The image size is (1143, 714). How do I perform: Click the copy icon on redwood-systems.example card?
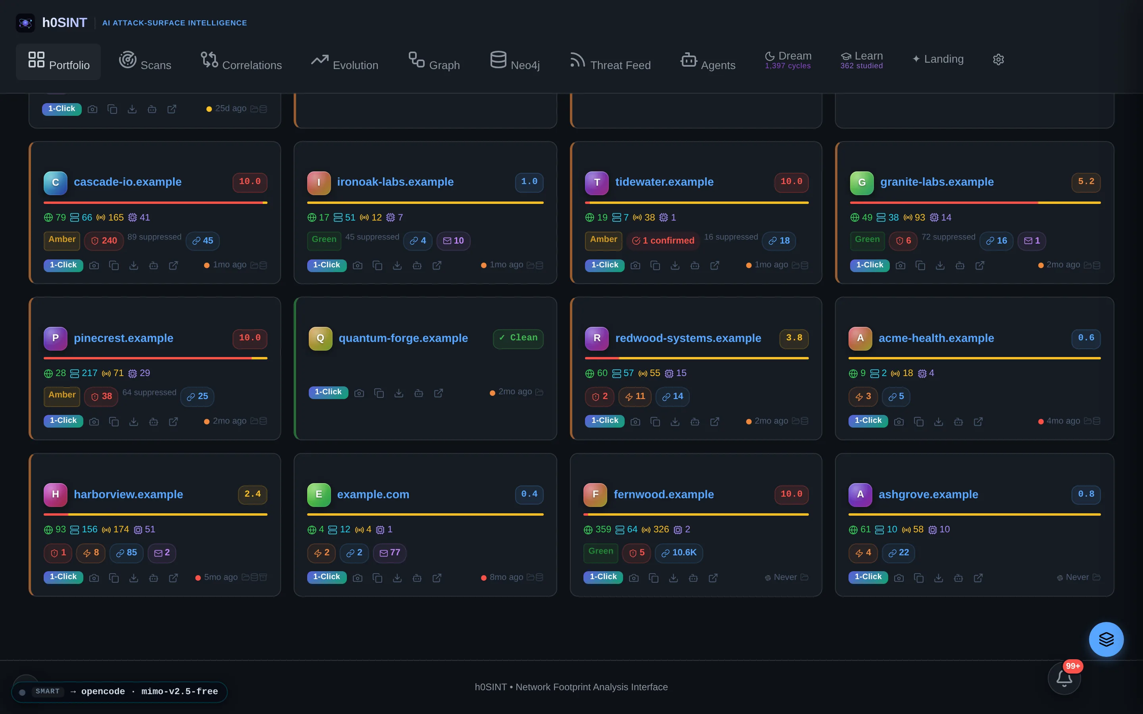655,421
